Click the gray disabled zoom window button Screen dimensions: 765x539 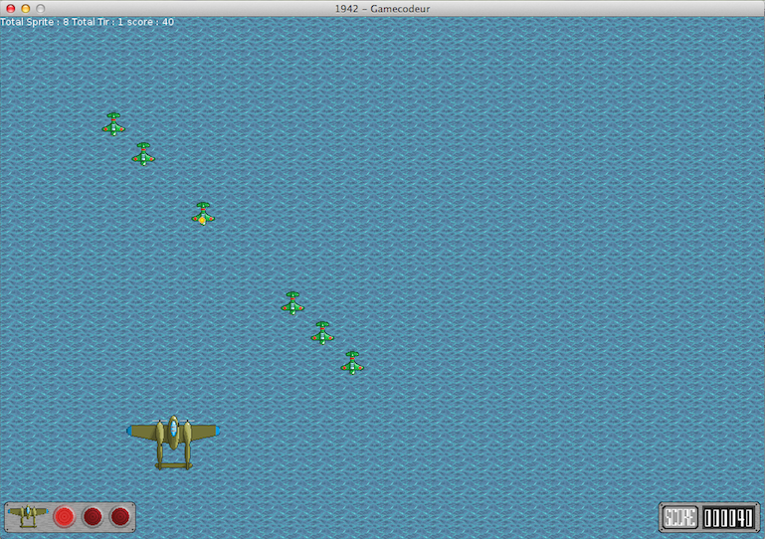coord(41,8)
